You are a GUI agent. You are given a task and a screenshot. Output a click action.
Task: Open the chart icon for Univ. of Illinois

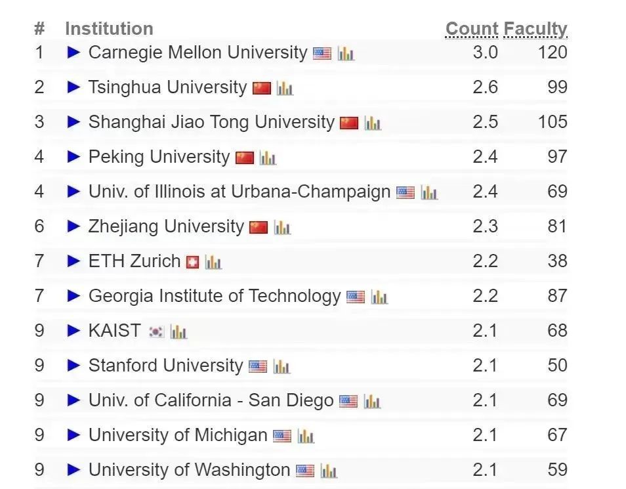(429, 192)
